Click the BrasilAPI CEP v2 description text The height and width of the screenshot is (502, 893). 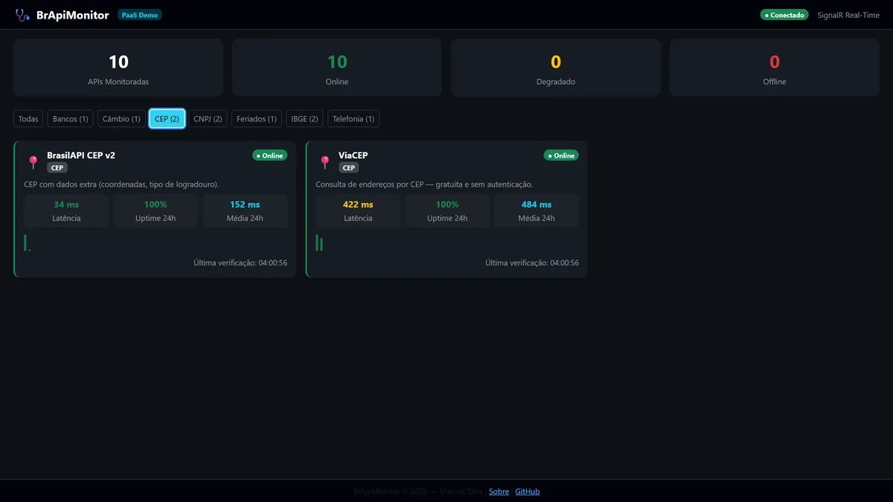click(121, 184)
